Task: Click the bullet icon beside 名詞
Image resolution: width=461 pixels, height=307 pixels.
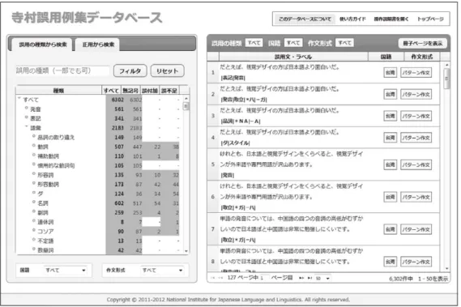Action: point(34,202)
